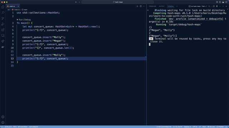Click main function in the breadcrumb

pyautogui.click(x=25, y=10)
